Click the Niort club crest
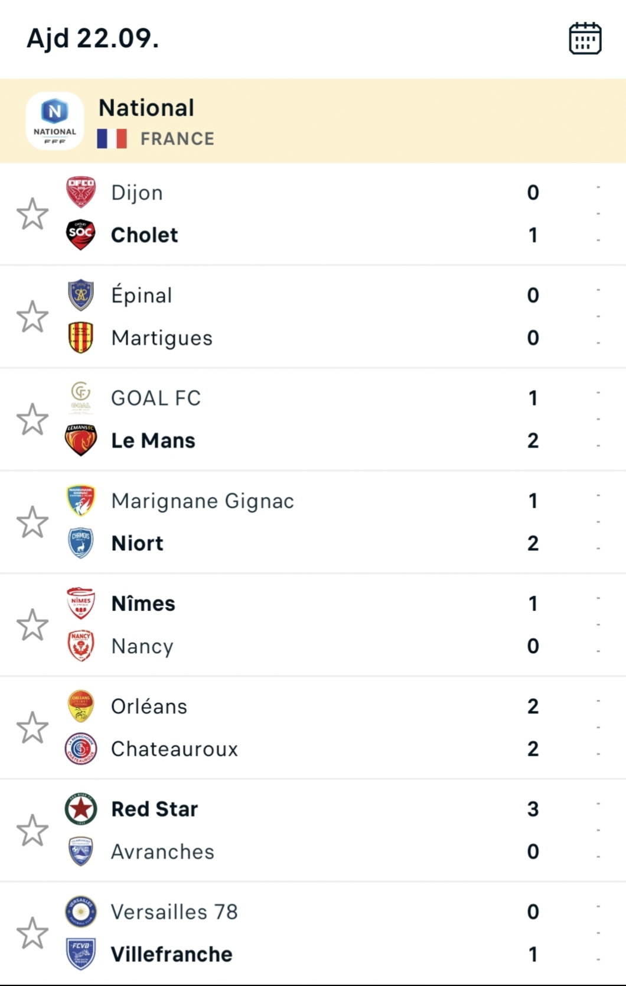 81,543
